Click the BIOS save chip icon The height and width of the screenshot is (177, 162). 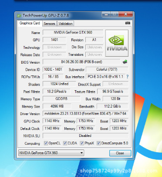pos(125,62)
